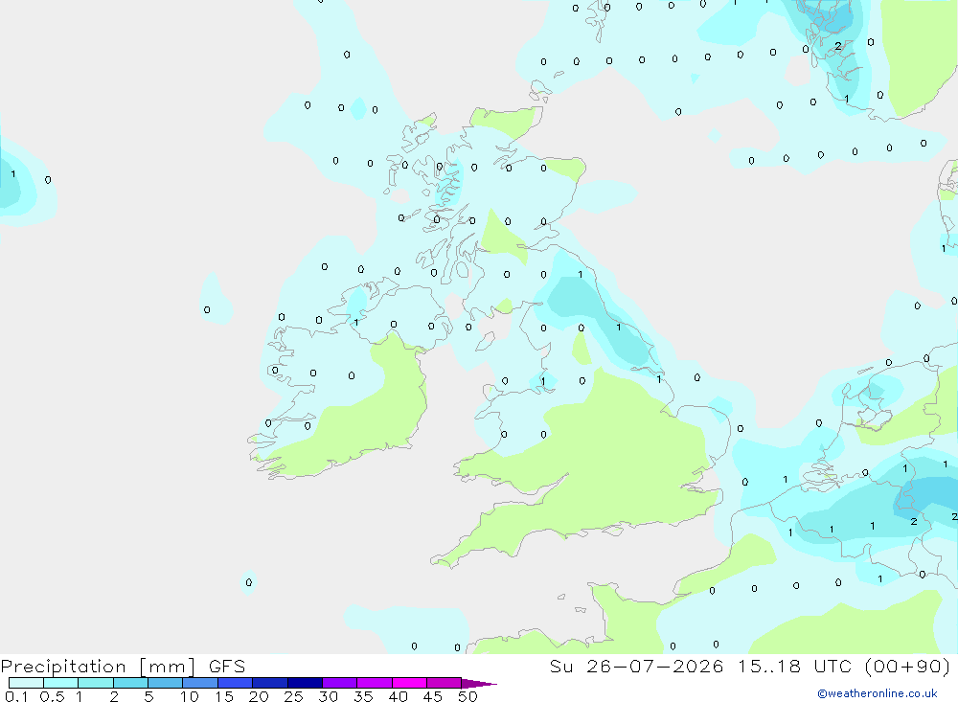Click the '15..18 UTC' time range text
Image resolution: width=958 pixels, height=702 pixels.
794,666
